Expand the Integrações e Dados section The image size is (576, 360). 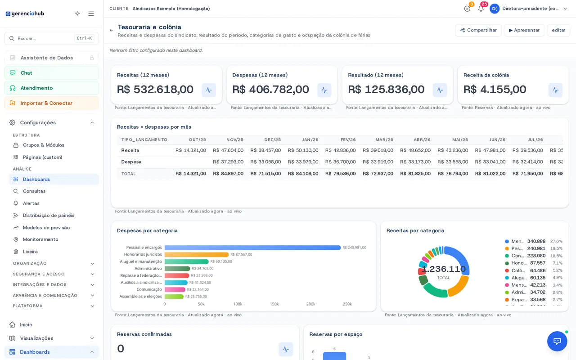[x=54, y=285]
